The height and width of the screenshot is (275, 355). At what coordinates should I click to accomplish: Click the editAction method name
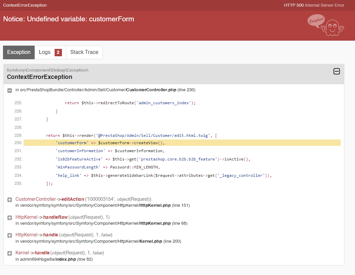click(73, 199)
